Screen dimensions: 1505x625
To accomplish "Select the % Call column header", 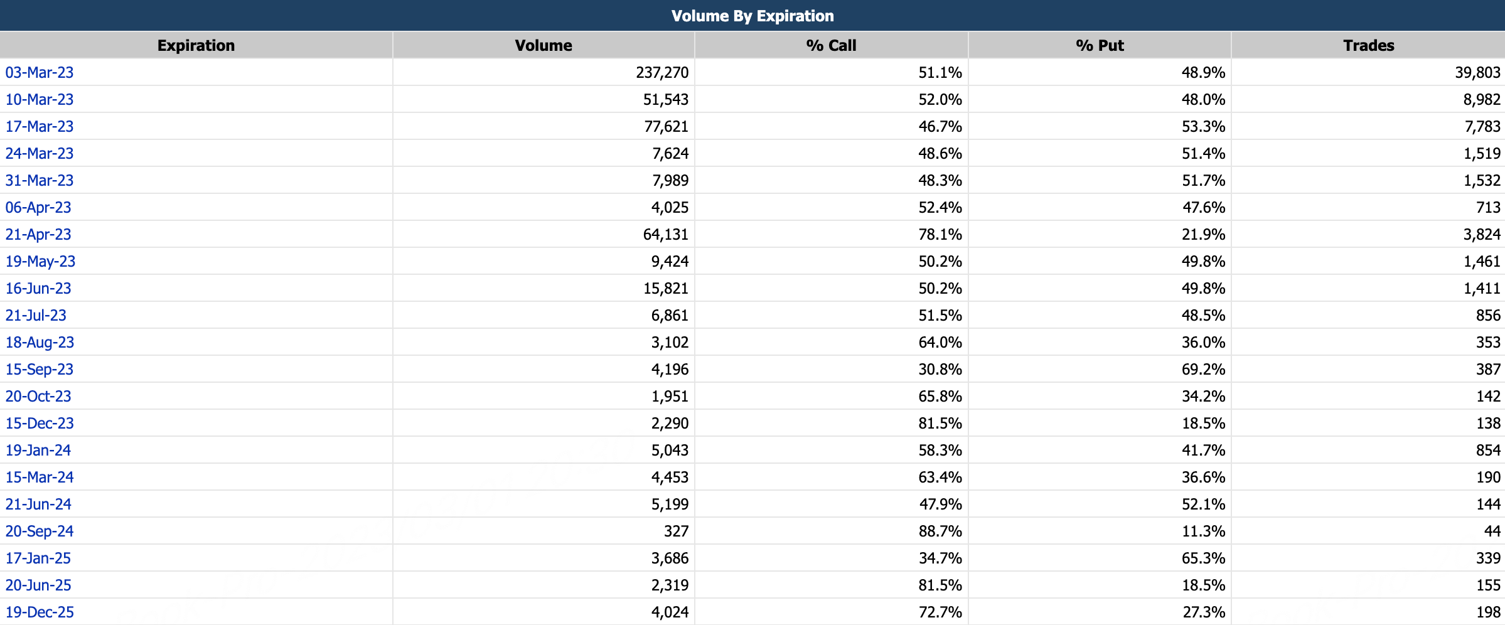I will pos(831,45).
